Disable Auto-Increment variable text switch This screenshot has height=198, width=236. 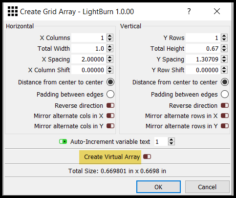tap(63, 141)
